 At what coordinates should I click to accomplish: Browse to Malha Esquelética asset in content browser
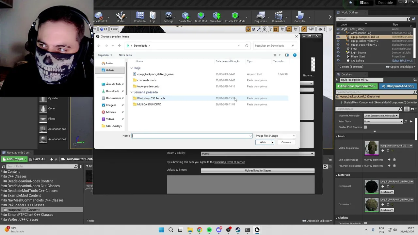[x=388, y=150]
